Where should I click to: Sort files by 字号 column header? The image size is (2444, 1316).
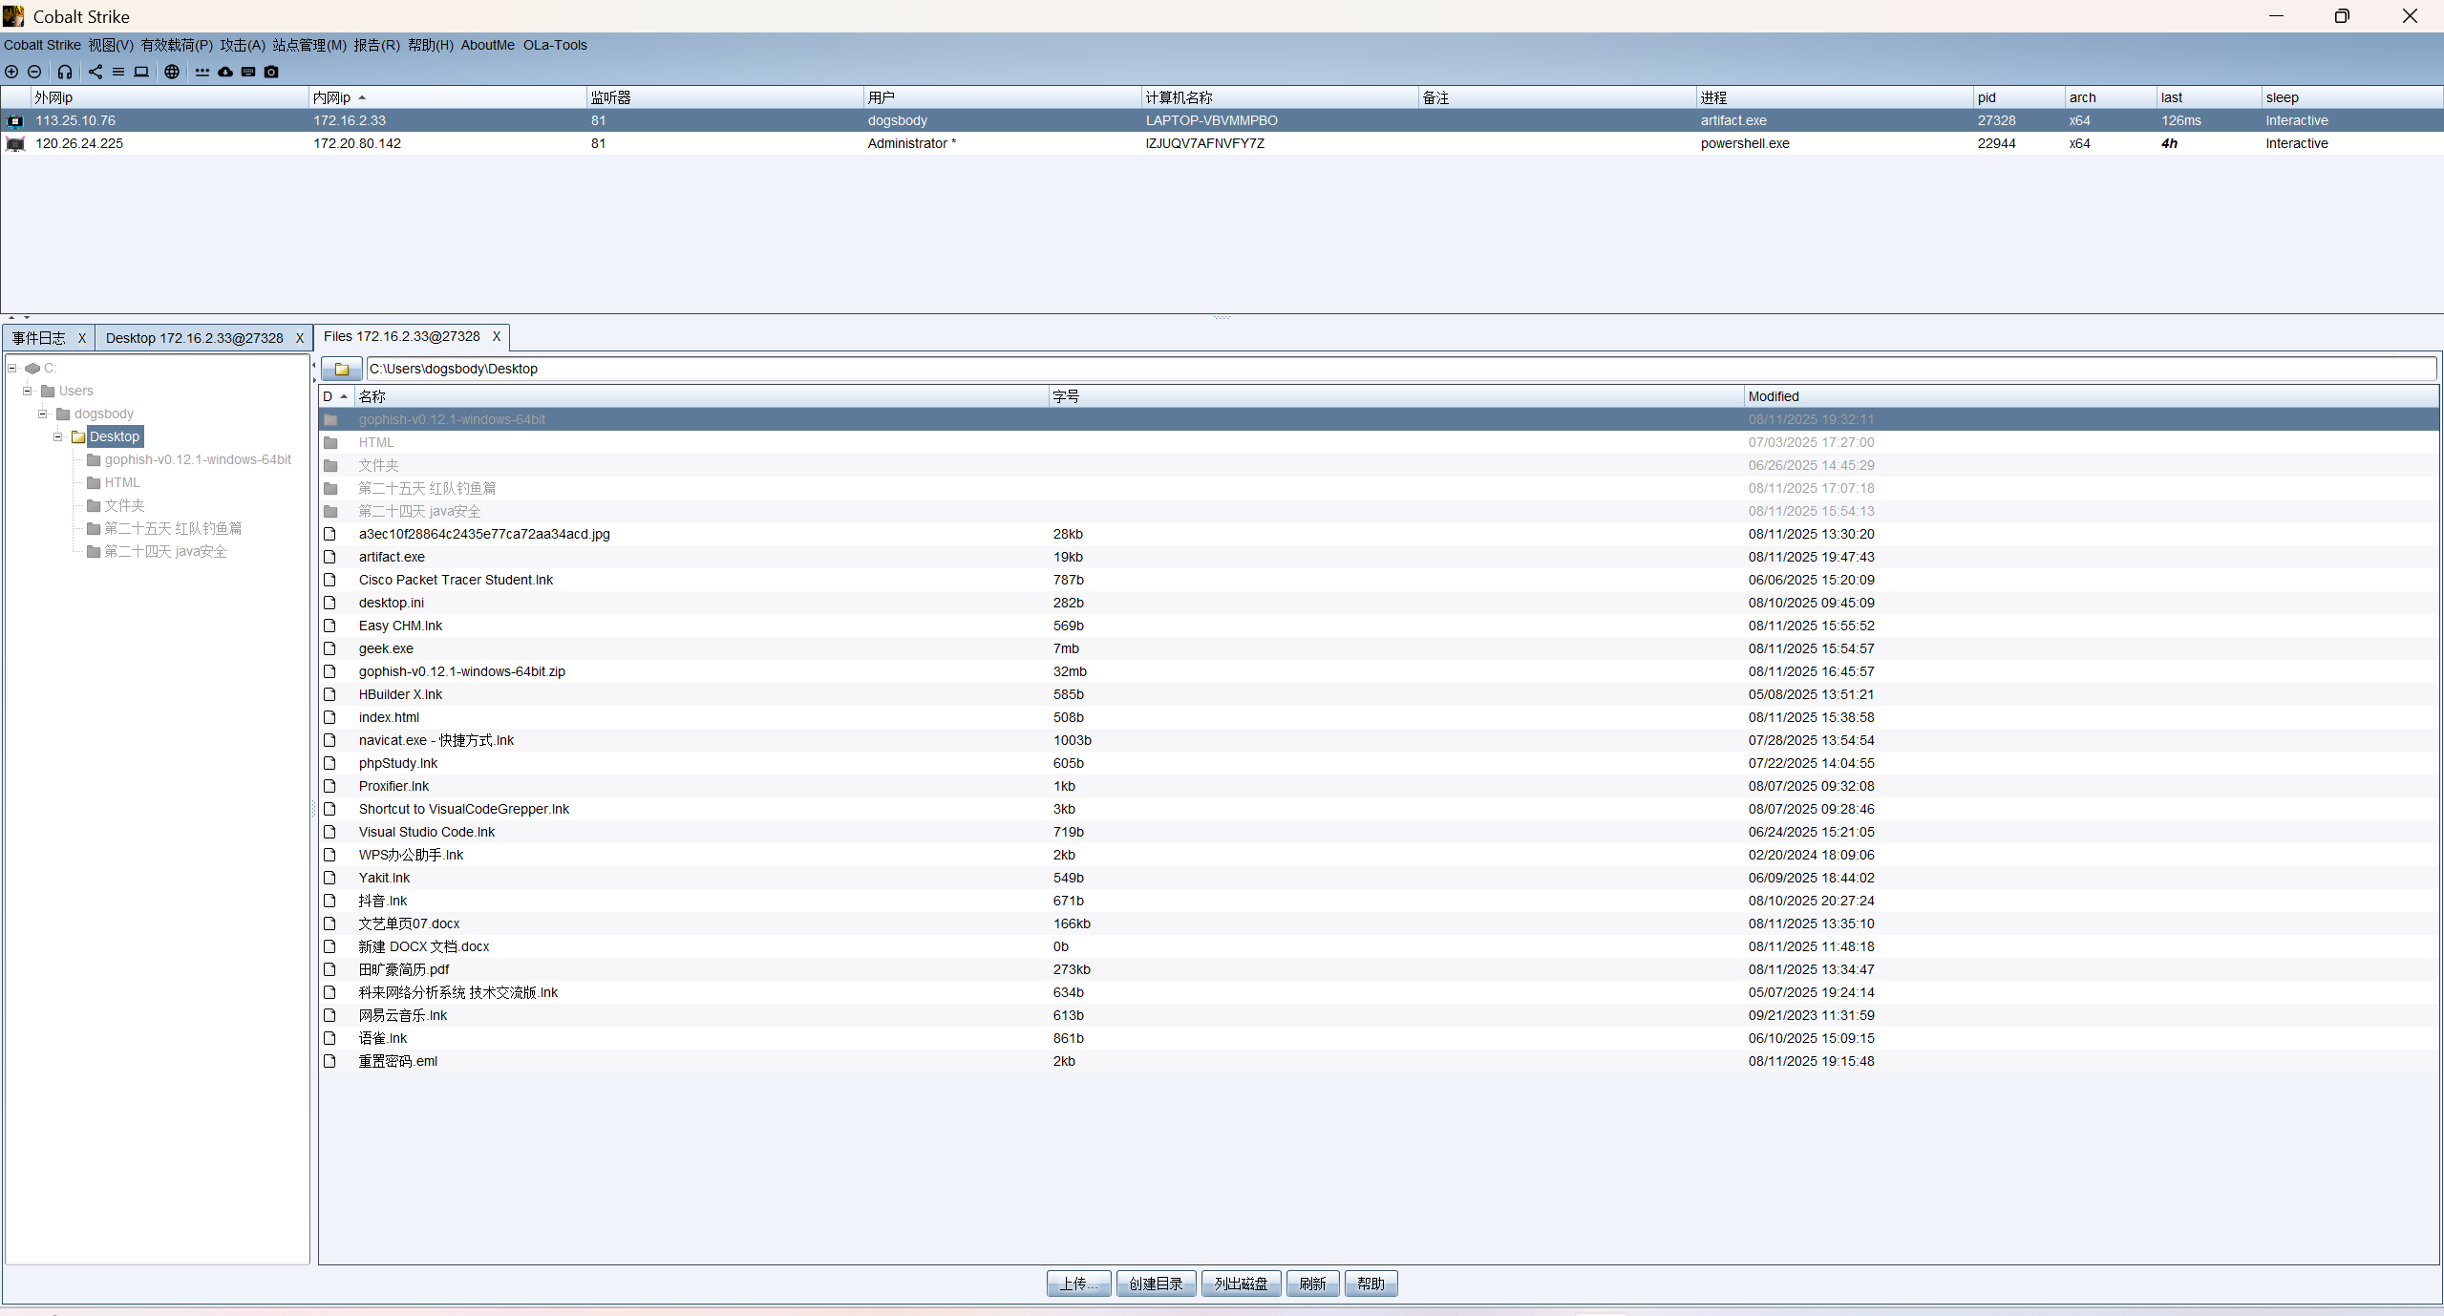click(x=1396, y=396)
